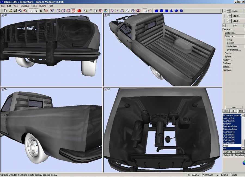This screenshot has height=177, width=245.
Task: Open the Edit menu
Action: point(9,6)
